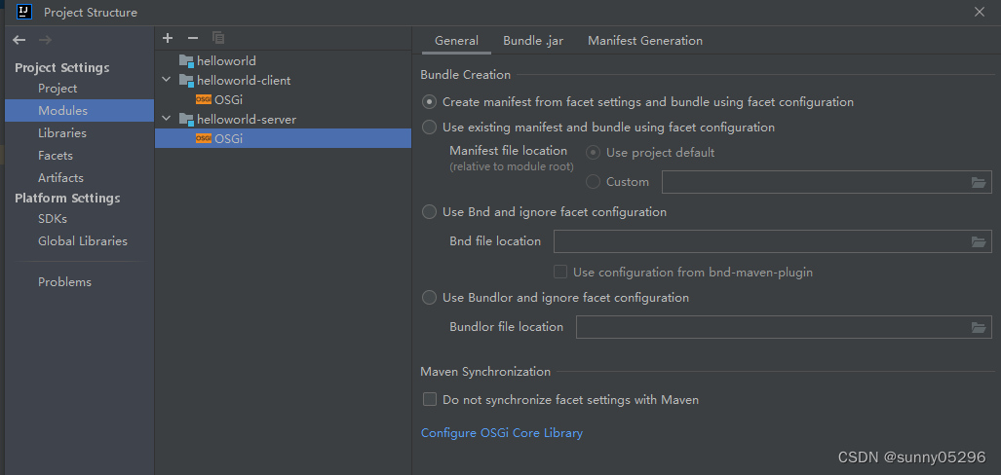Browse folder for Custom manifest location
The height and width of the screenshot is (475, 1001).
pos(978,182)
